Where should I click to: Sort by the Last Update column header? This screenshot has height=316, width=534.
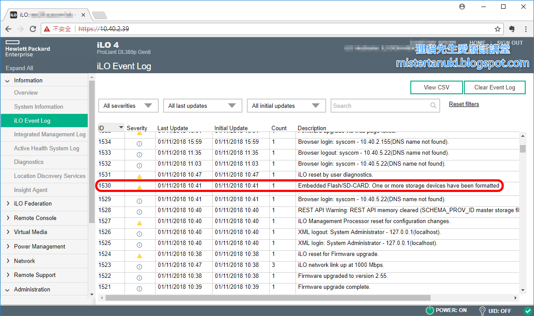click(173, 128)
